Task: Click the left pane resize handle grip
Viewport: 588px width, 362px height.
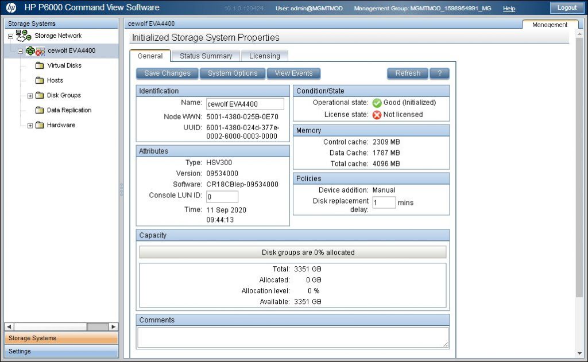Action: coord(121,189)
